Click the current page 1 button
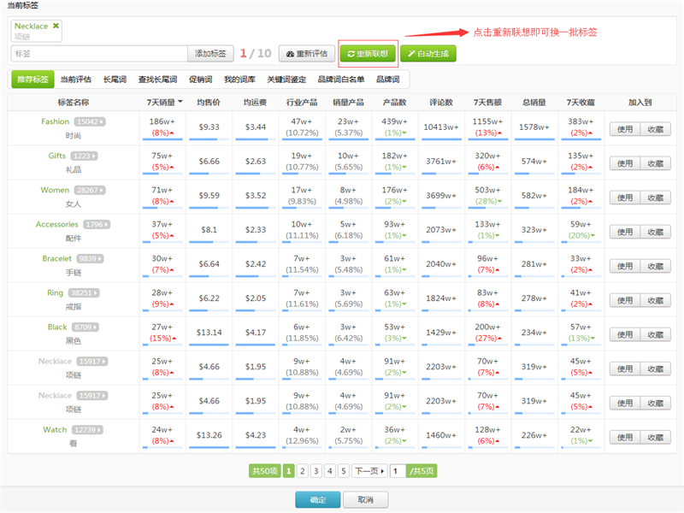The width and height of the screenshot is (684, 513). tap(288, 471)
